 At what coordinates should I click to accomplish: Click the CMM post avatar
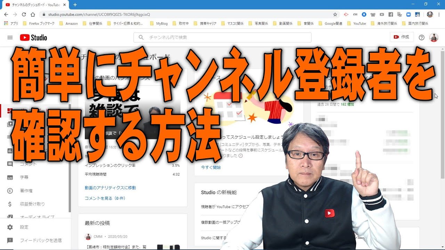coord(88,236)
